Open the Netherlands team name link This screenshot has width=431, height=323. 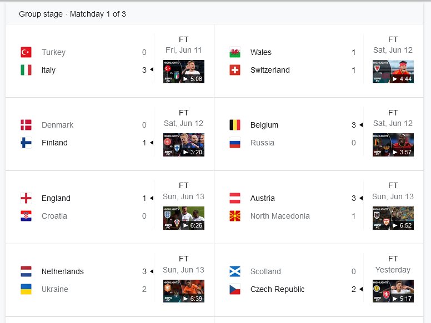pyautogui.click(x=63, y=271)
